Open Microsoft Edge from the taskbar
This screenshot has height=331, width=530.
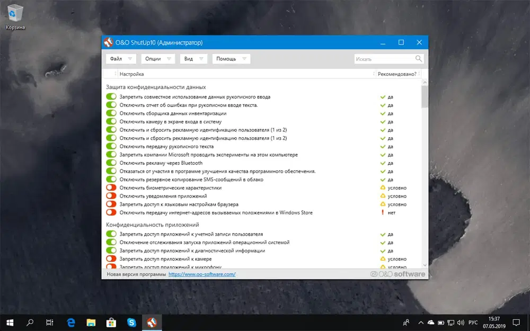tap(71, 322)
